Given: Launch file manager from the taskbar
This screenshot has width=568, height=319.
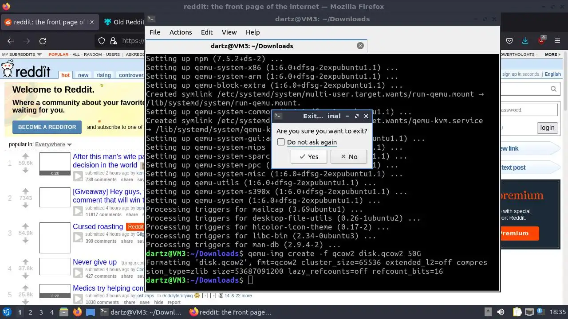Looking at the screenshot, I should point(63,312).
